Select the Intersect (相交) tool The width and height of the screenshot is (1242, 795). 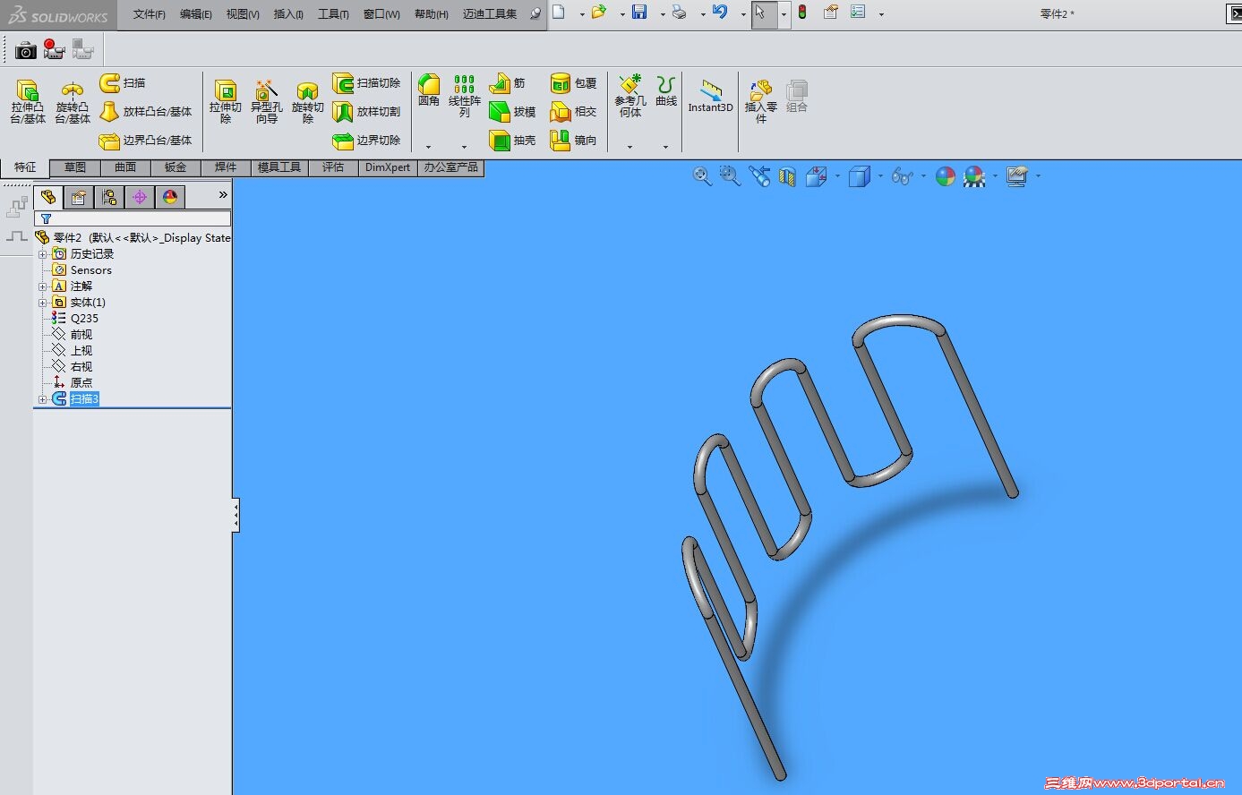(x=573, y=112)
